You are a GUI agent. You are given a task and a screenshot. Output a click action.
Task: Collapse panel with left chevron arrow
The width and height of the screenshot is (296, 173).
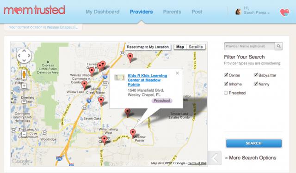click(215, 158)
